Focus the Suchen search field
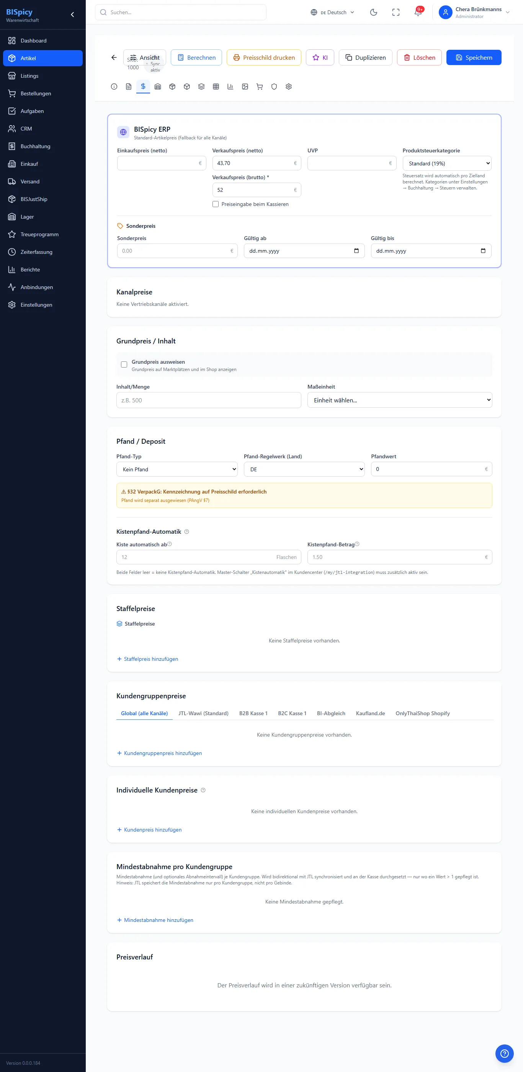 point(181,13)
